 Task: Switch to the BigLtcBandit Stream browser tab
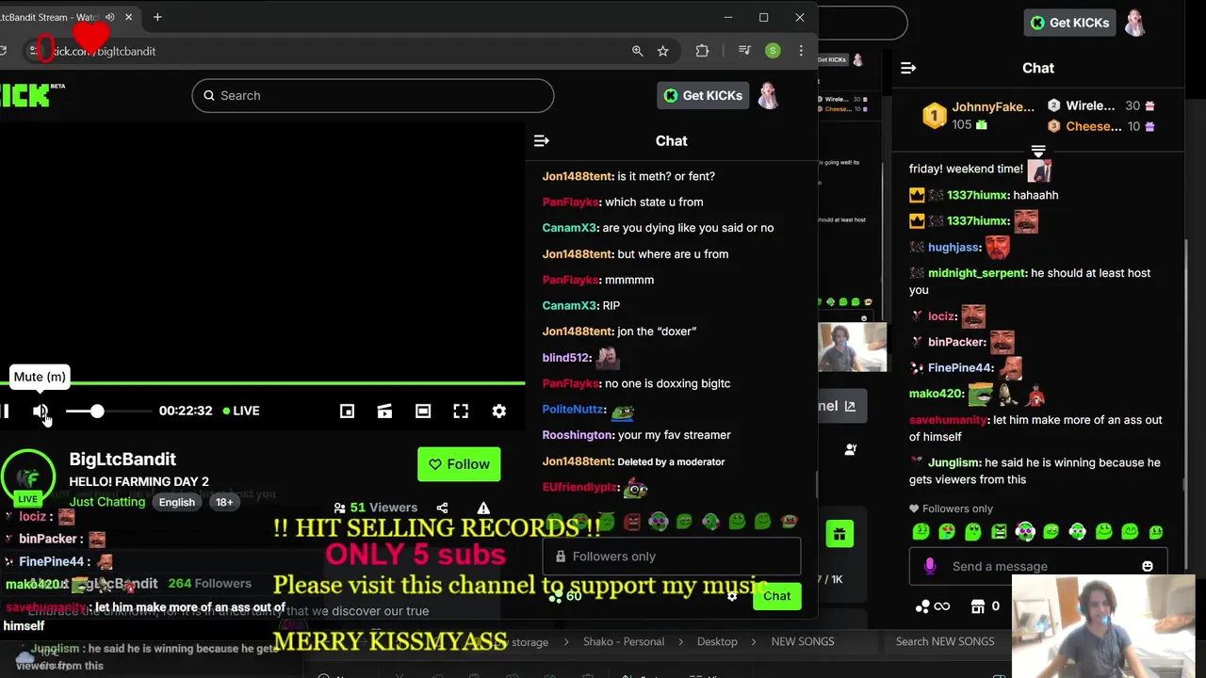pyautogui.click(x=57, y=17)
